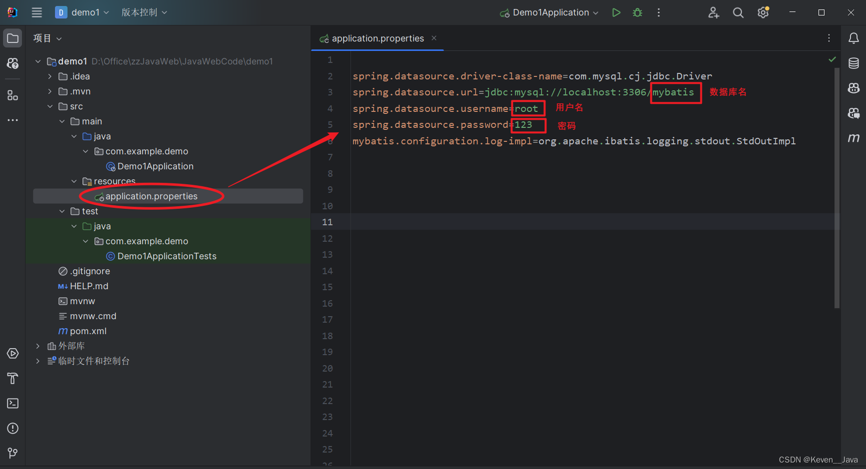866x469 pixels.
Task: Select com.example.demo package under main
Action: pyautogui.click(x=141, y=151)
